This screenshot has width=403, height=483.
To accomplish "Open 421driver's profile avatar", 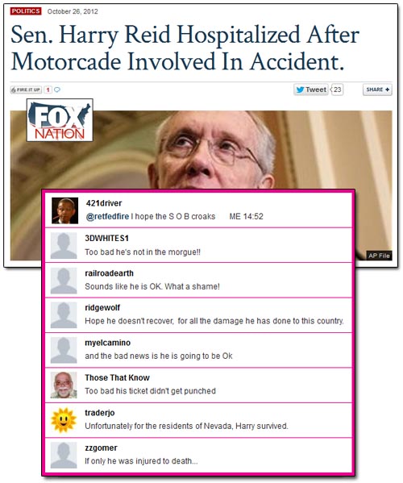I will coord(64,210).
